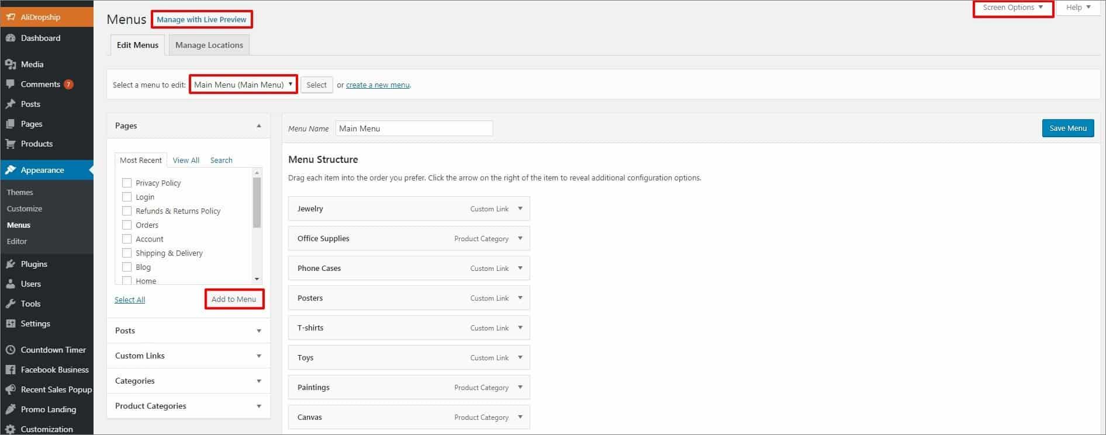Click the orange comments count badge
This screenshot has height=435, width=1106.
pos(68,84)
